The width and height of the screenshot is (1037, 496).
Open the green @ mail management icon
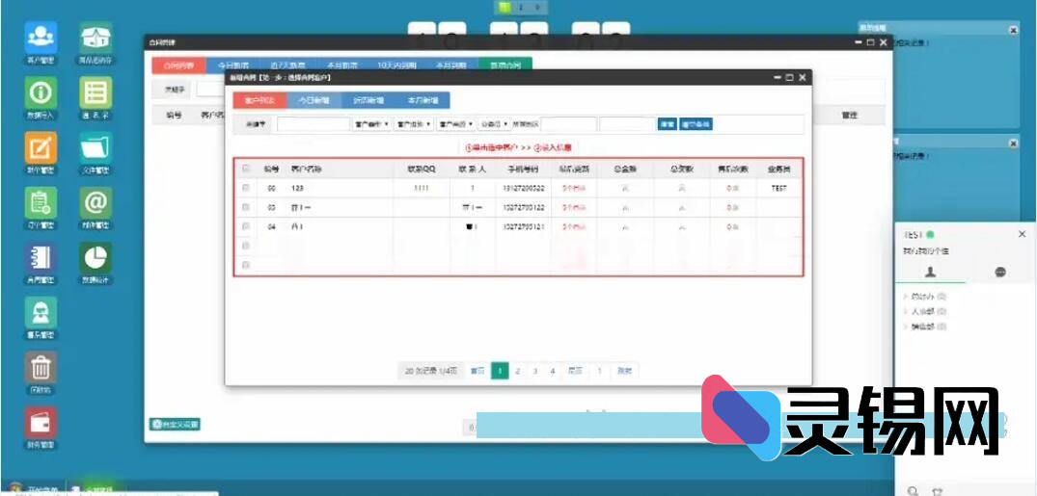click(96, 203)
